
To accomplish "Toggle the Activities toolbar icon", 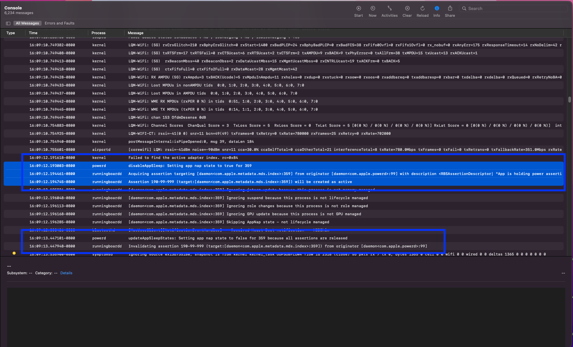I will click(x=389, y=8).
